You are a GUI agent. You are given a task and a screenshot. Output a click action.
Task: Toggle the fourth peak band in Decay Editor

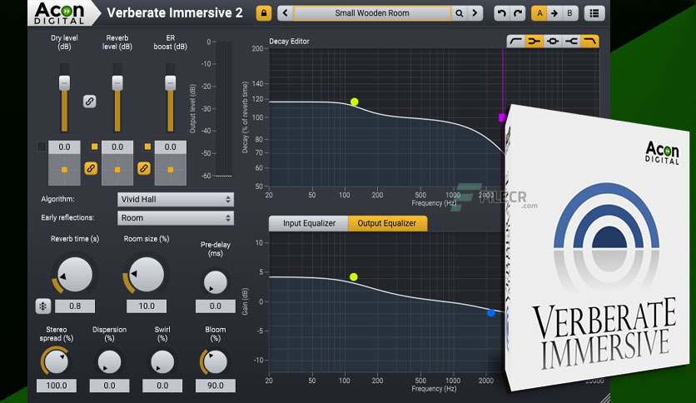[571, 42]
